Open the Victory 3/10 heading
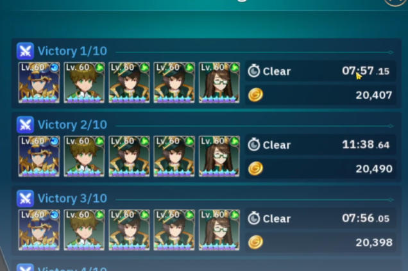This screenshot has height=271, width=408. tap(72, 199)
